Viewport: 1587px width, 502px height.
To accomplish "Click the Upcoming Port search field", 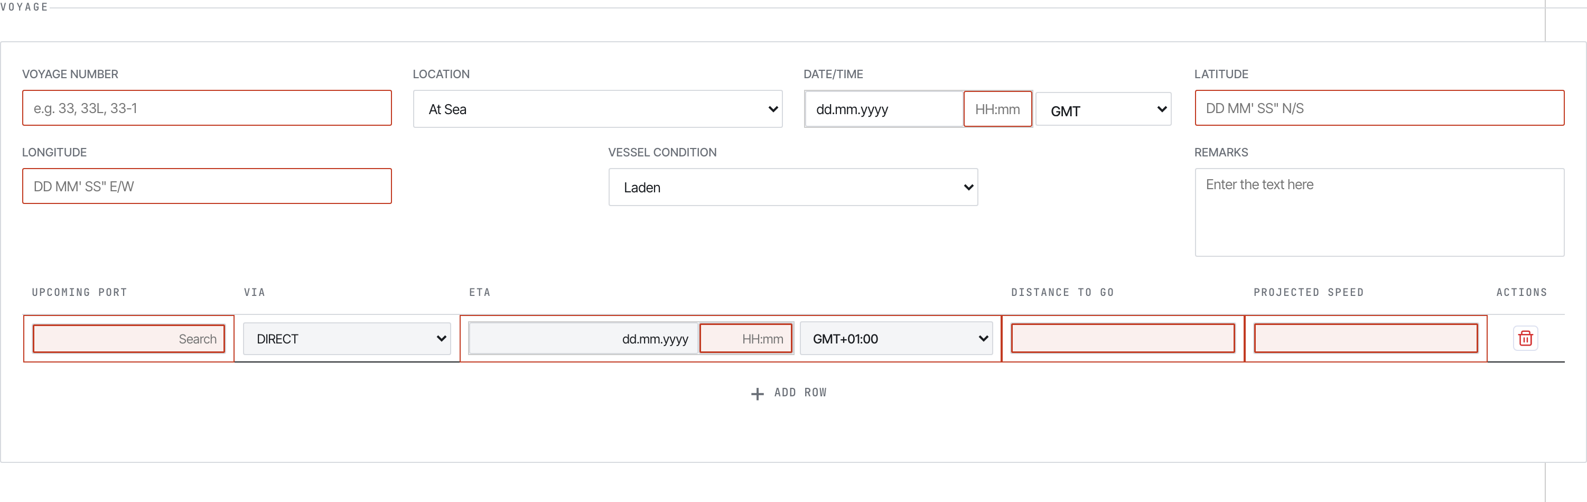I will tap(129, 339).
